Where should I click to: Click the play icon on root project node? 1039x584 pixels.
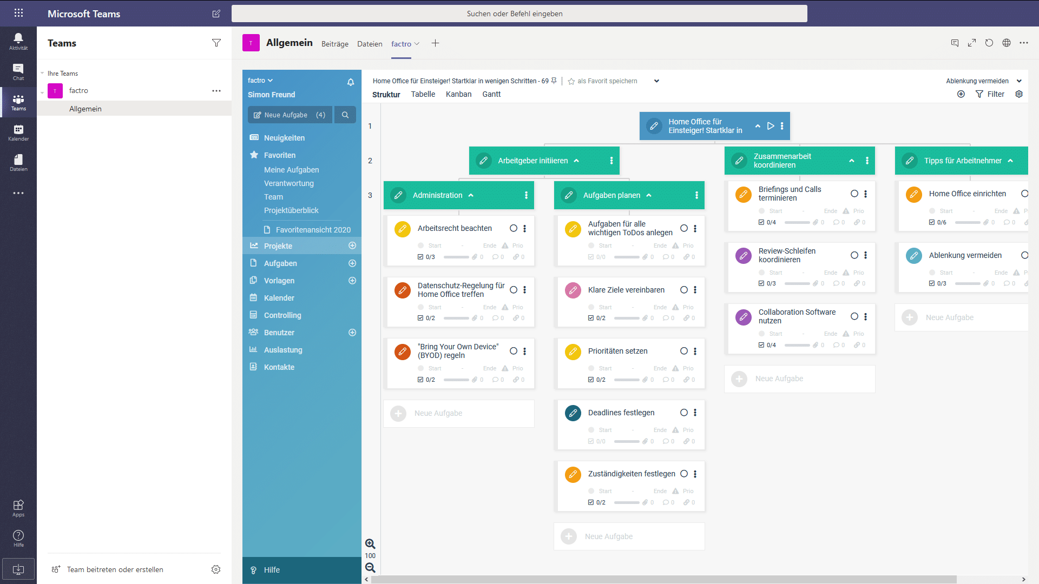771,126
